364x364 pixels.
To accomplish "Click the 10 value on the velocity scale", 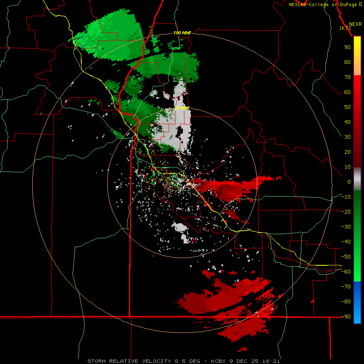I will pos(347,167).
